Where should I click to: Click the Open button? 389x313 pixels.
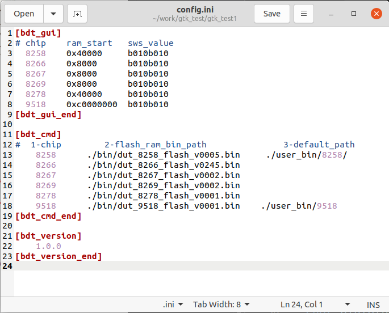pos(24,14)
